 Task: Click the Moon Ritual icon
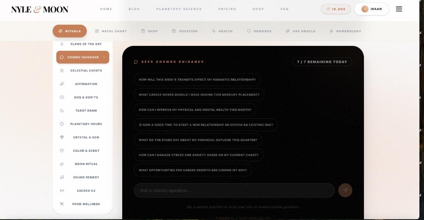tap(62, 164)
